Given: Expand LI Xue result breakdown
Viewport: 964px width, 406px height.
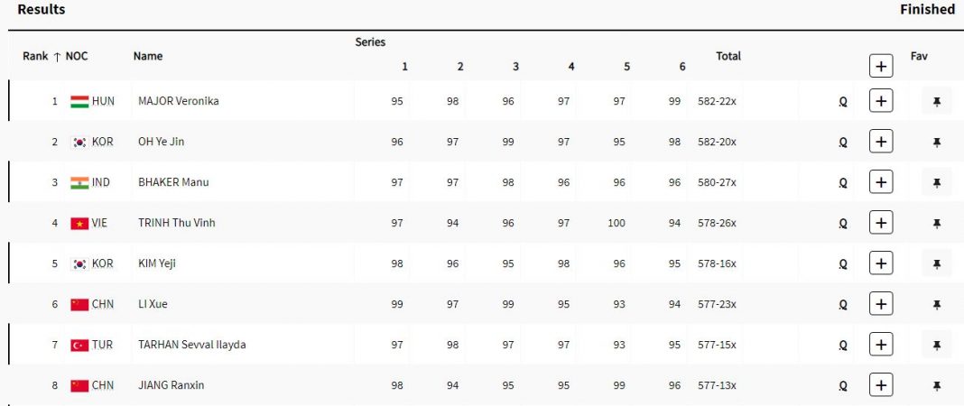Looking at the screenshot, I should [881, 304].
